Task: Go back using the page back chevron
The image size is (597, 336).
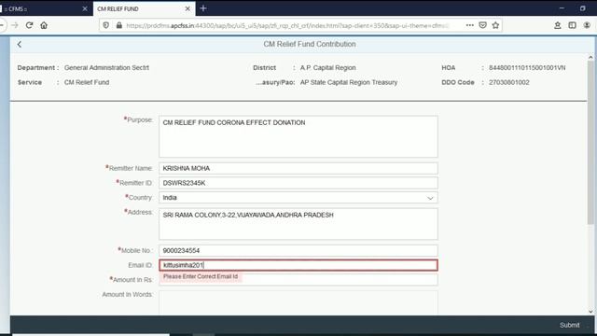Action: click(19, 44)
